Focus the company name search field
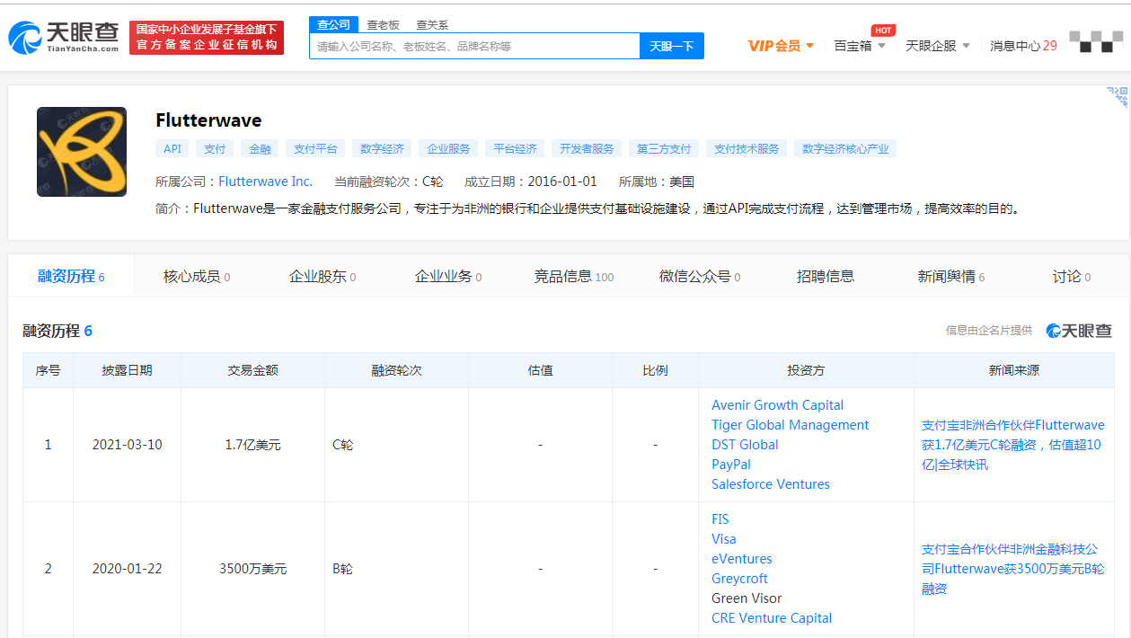 coord(474,46)
